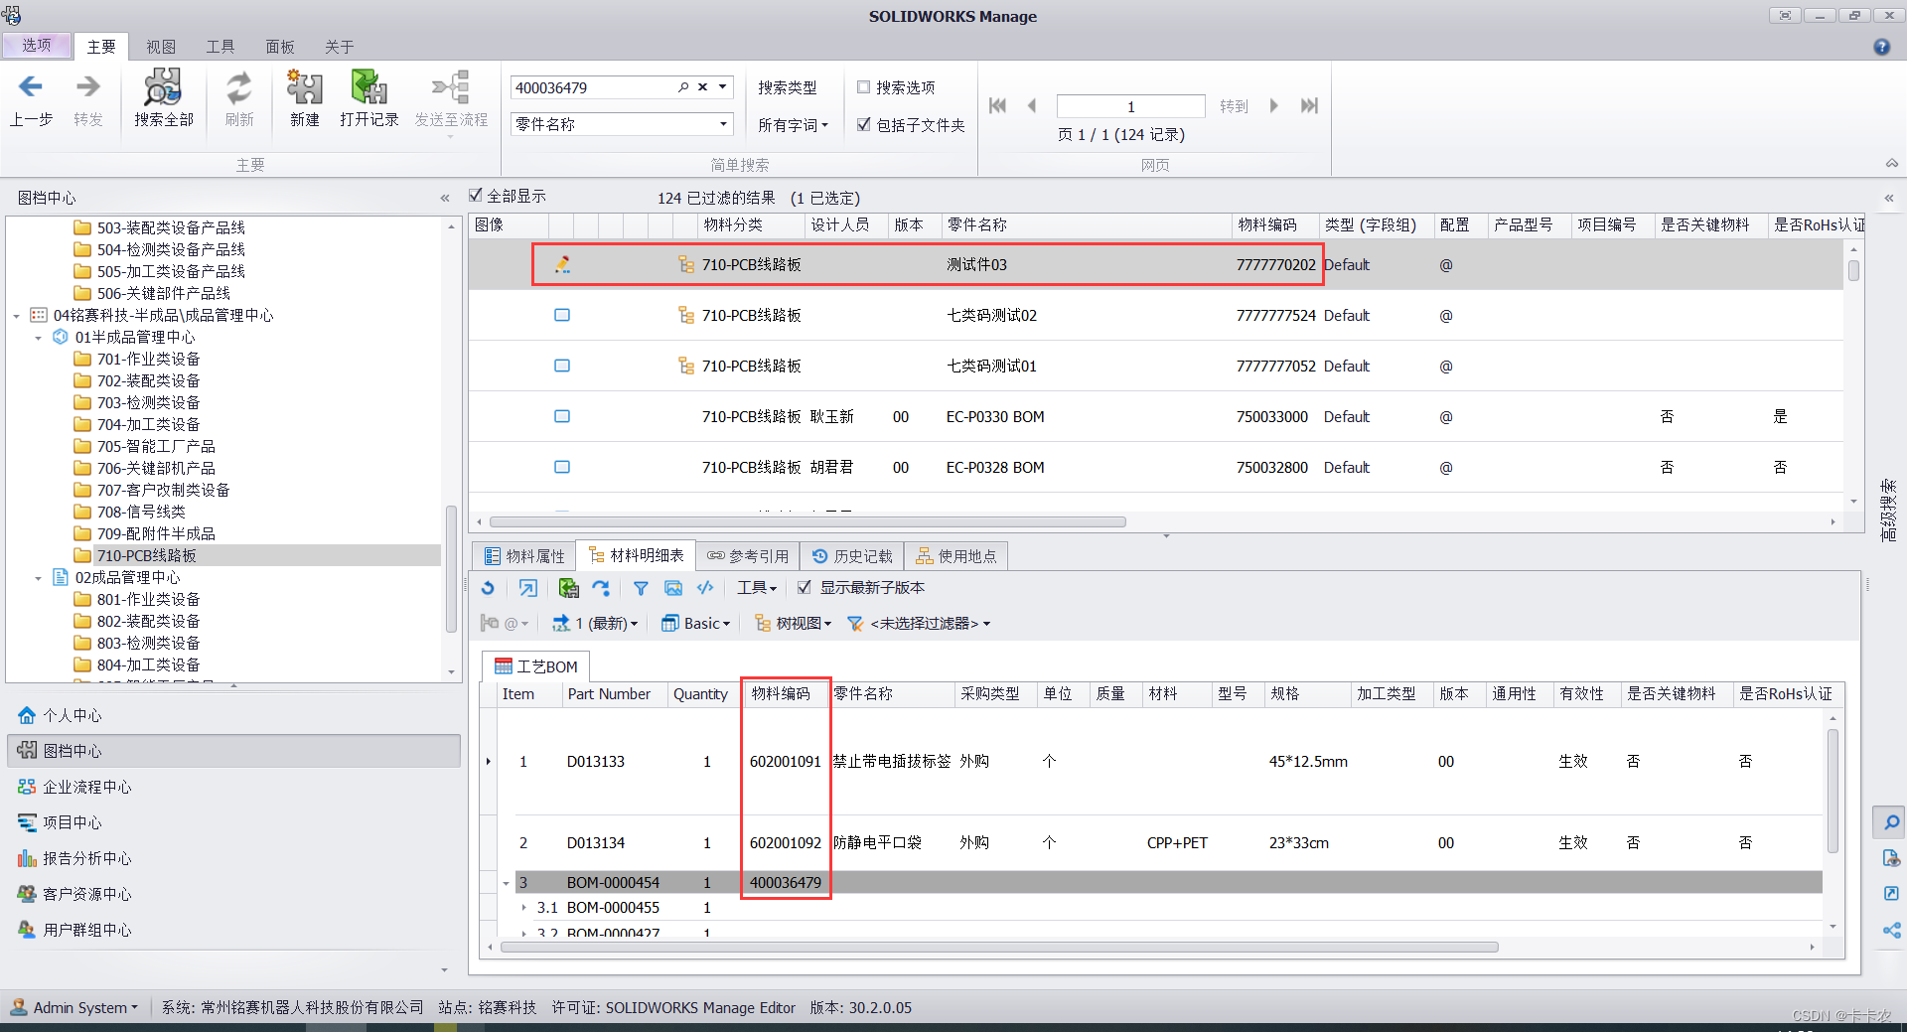
Task: Toggle the 显示最新子版本 checkbox
Action: pyautogui.click(x=805, y=587)
